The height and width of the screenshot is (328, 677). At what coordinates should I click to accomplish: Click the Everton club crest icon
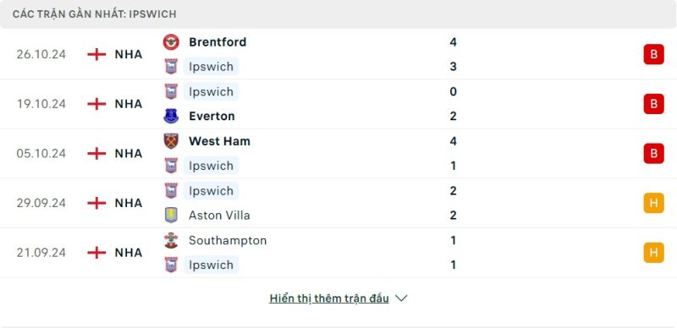tap(171, 116)
